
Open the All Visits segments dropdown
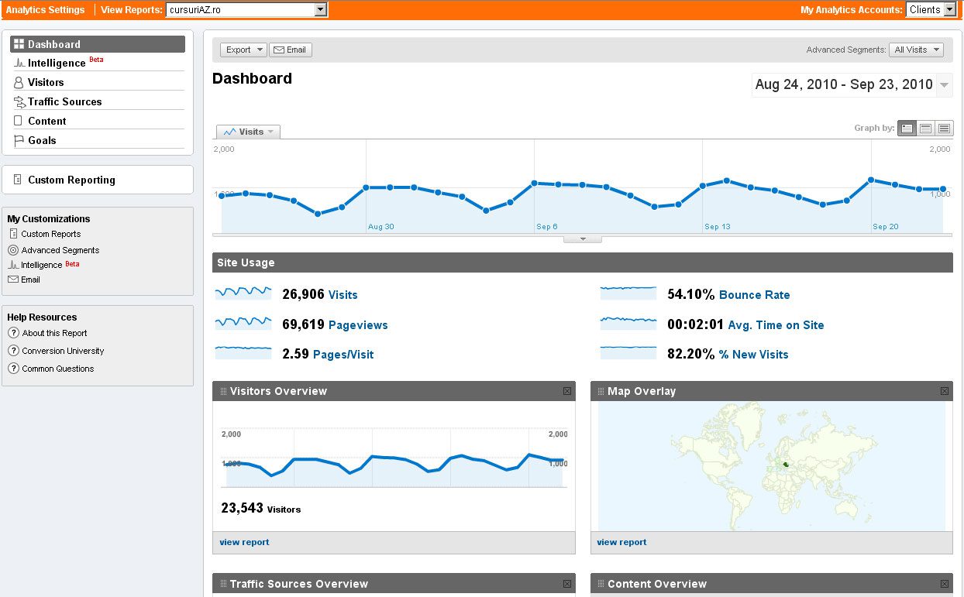[916, 50]
